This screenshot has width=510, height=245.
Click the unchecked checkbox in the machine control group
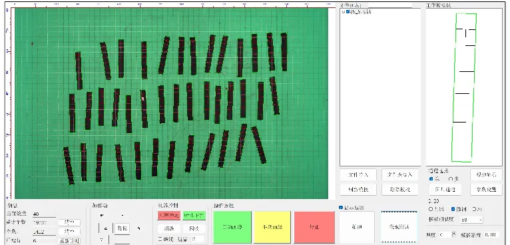(160, 239)
